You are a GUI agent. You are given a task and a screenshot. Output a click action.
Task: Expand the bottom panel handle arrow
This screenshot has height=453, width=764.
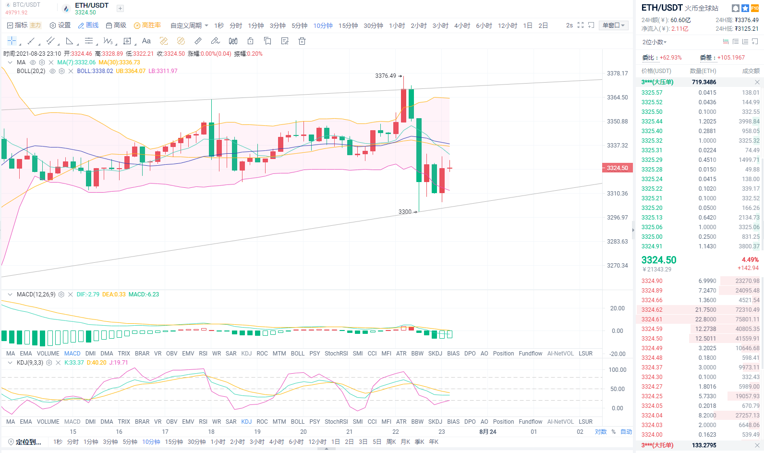(327, 449)
